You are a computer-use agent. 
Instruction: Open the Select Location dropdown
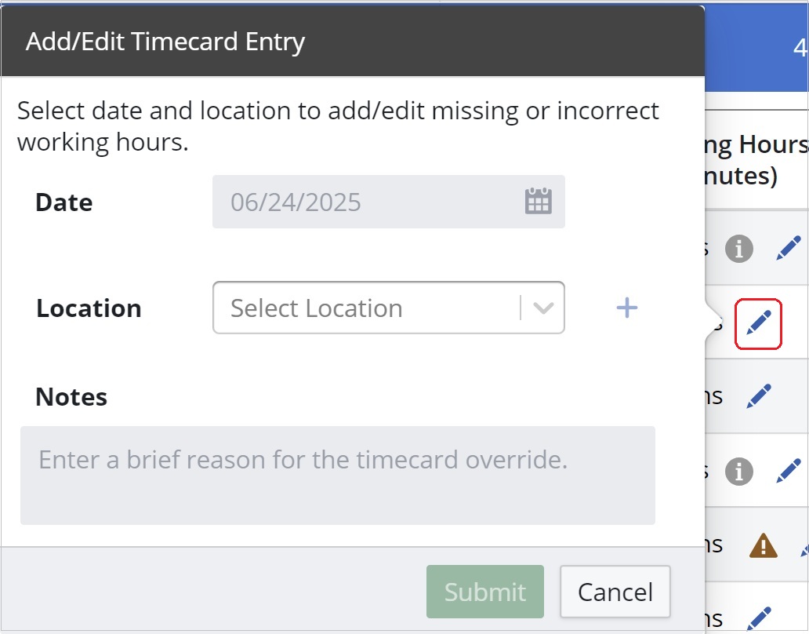389,308
